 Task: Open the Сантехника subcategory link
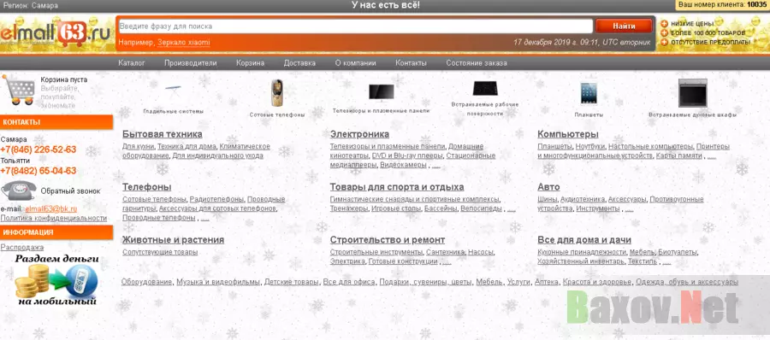[x=445, y=252]
